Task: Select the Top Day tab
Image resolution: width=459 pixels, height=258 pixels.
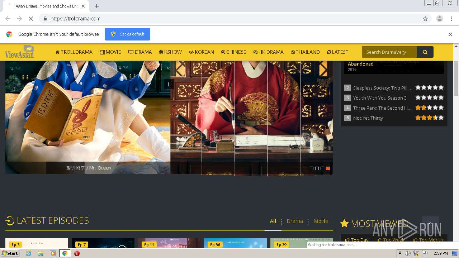Action: pyautogui.click(x=357, y=240)
